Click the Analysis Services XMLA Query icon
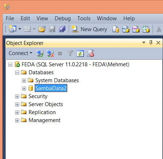Viewport: 163px width, 159px height. point(146,29)
